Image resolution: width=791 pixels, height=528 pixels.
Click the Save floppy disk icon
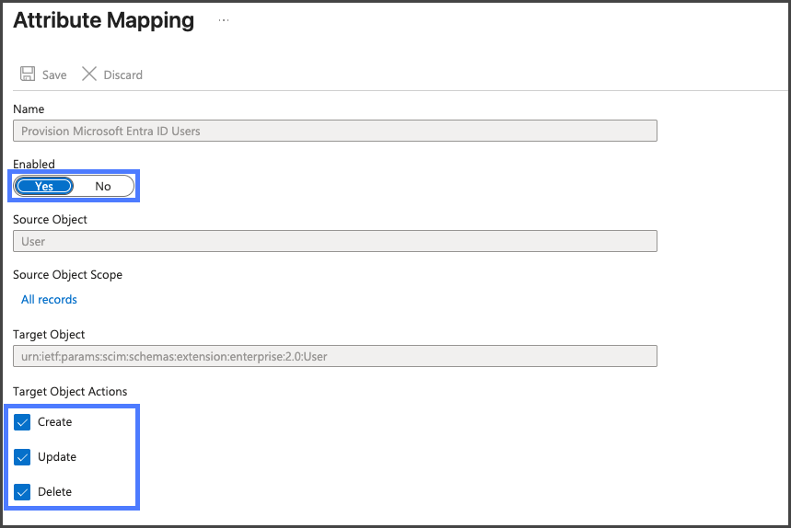coord(28,75)
